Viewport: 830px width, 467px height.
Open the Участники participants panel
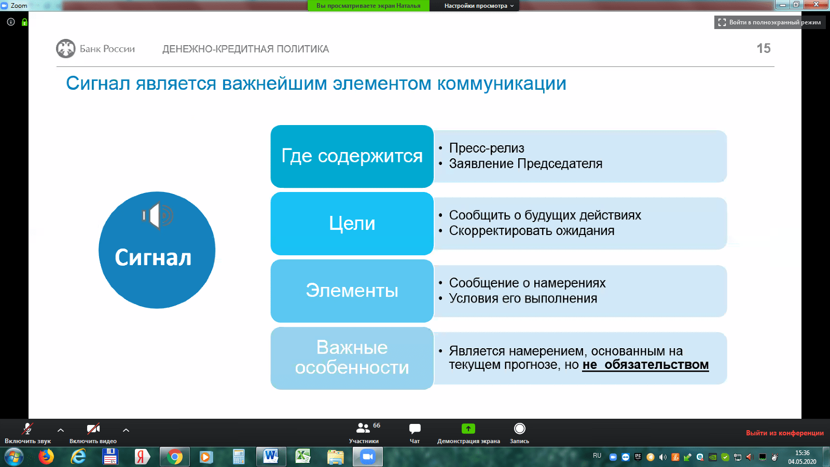[364, 433]
